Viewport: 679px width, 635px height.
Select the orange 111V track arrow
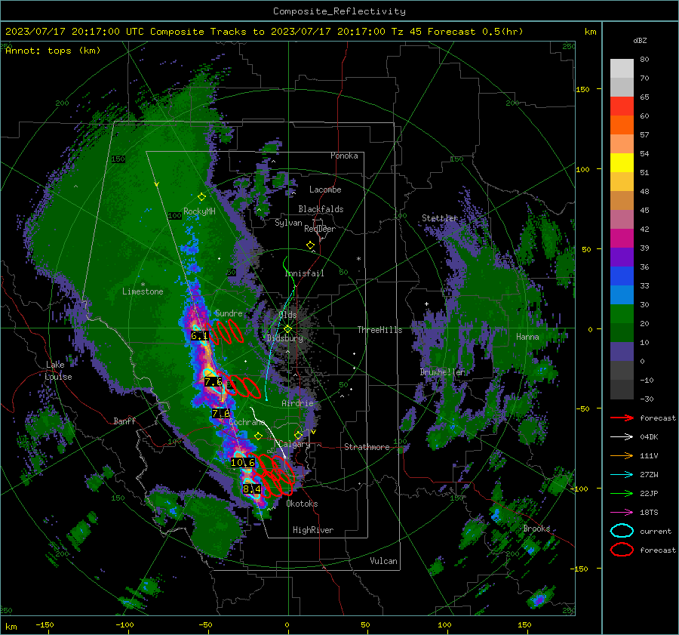point(622,455)
